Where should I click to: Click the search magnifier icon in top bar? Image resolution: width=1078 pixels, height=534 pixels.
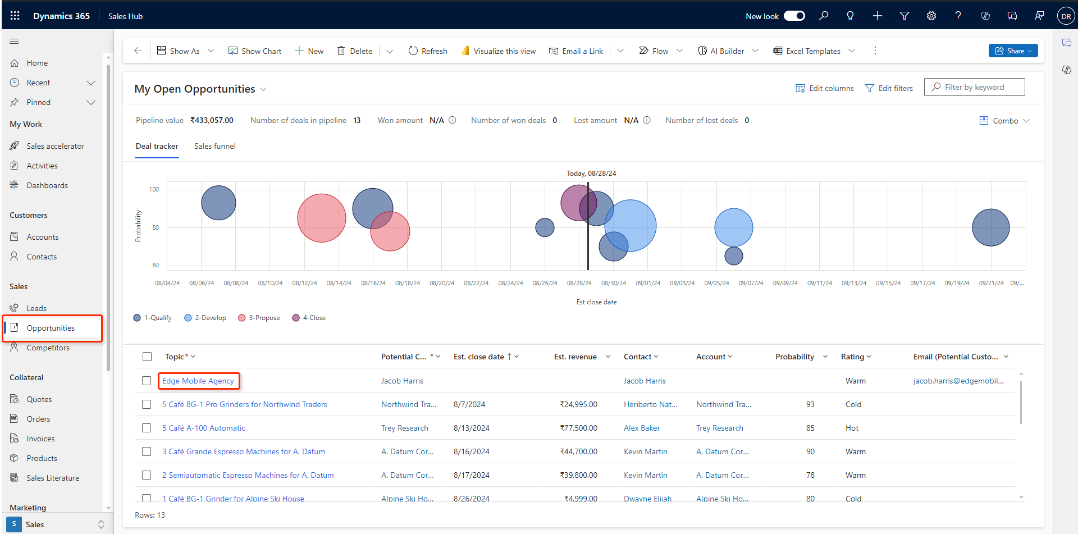(x=824, y=16)
